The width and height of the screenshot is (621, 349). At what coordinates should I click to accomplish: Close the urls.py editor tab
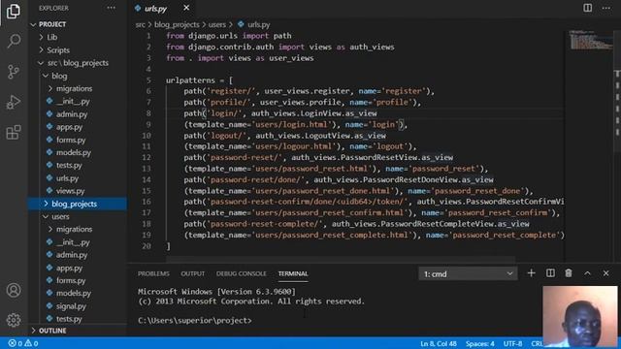pyautogui.click(x=186, y=8)
